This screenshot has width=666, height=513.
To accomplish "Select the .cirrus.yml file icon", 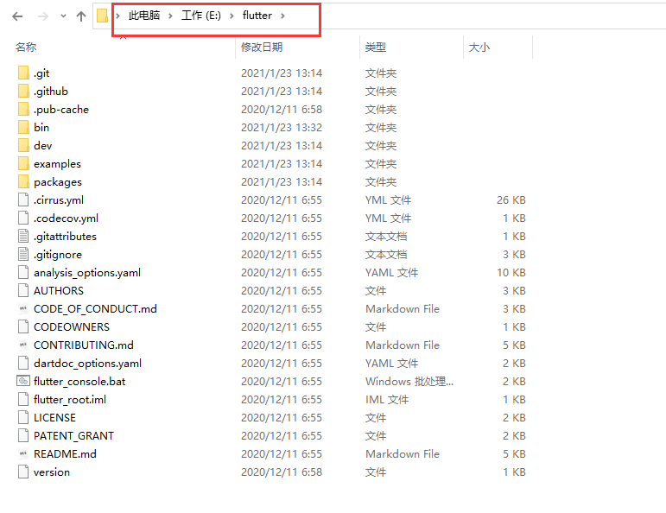I will 23,199.
